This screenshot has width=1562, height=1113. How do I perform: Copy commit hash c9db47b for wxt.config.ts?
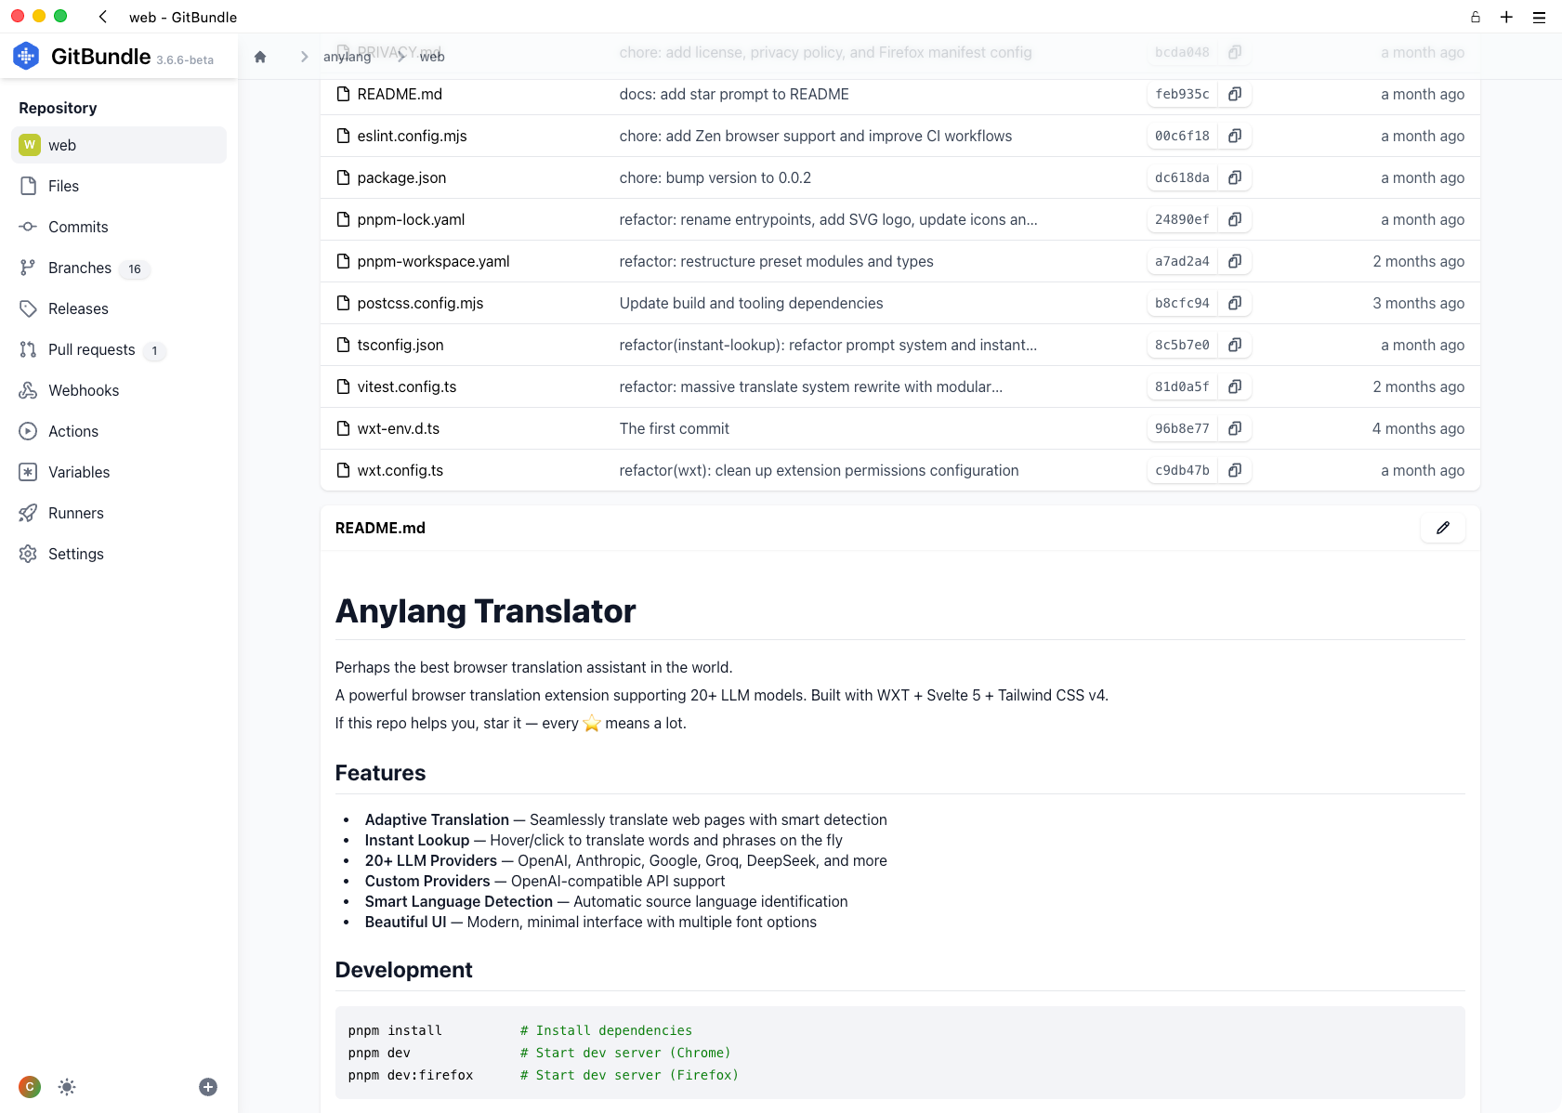coord(1235,470)
